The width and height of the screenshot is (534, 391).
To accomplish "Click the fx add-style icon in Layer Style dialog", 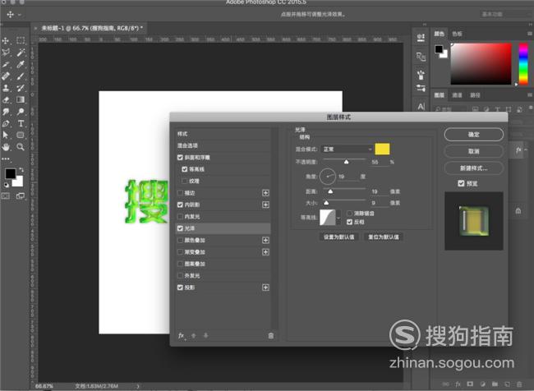I will pyautogui.click(x=182, y=336).
